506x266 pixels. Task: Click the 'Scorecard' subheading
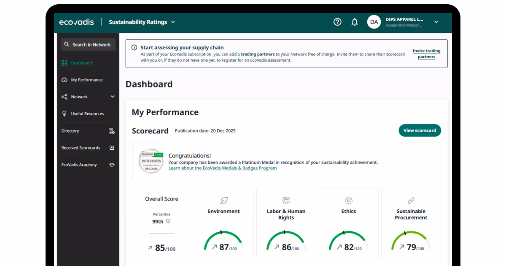(x=150, y=131)
